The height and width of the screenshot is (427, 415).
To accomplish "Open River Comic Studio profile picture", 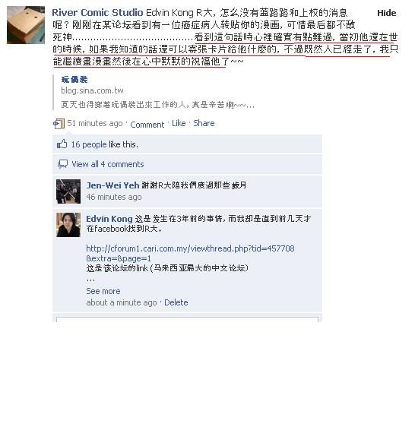I will pyautogui.click(x=26, y=25).
